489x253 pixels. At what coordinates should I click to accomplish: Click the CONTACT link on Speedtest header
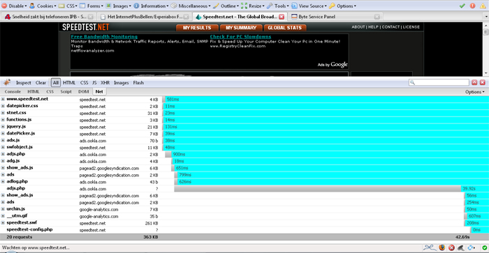tap(391, 27)
